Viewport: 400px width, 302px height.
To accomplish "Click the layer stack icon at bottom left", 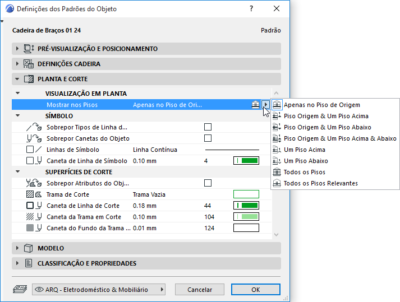I will [20, 289].
